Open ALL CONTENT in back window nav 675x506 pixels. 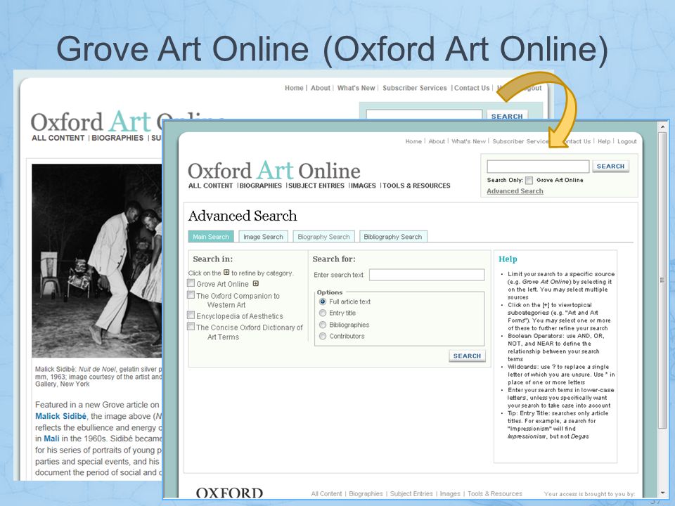[x=58, y=138]
